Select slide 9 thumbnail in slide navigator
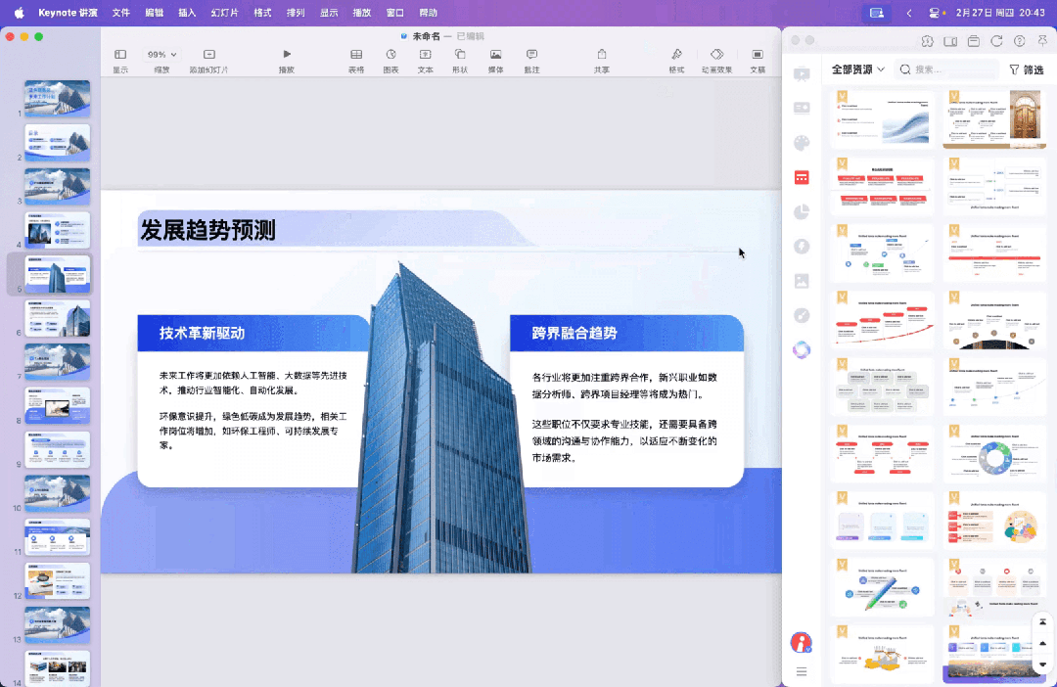Viewport: 1057px width, 687px height. 57,449
